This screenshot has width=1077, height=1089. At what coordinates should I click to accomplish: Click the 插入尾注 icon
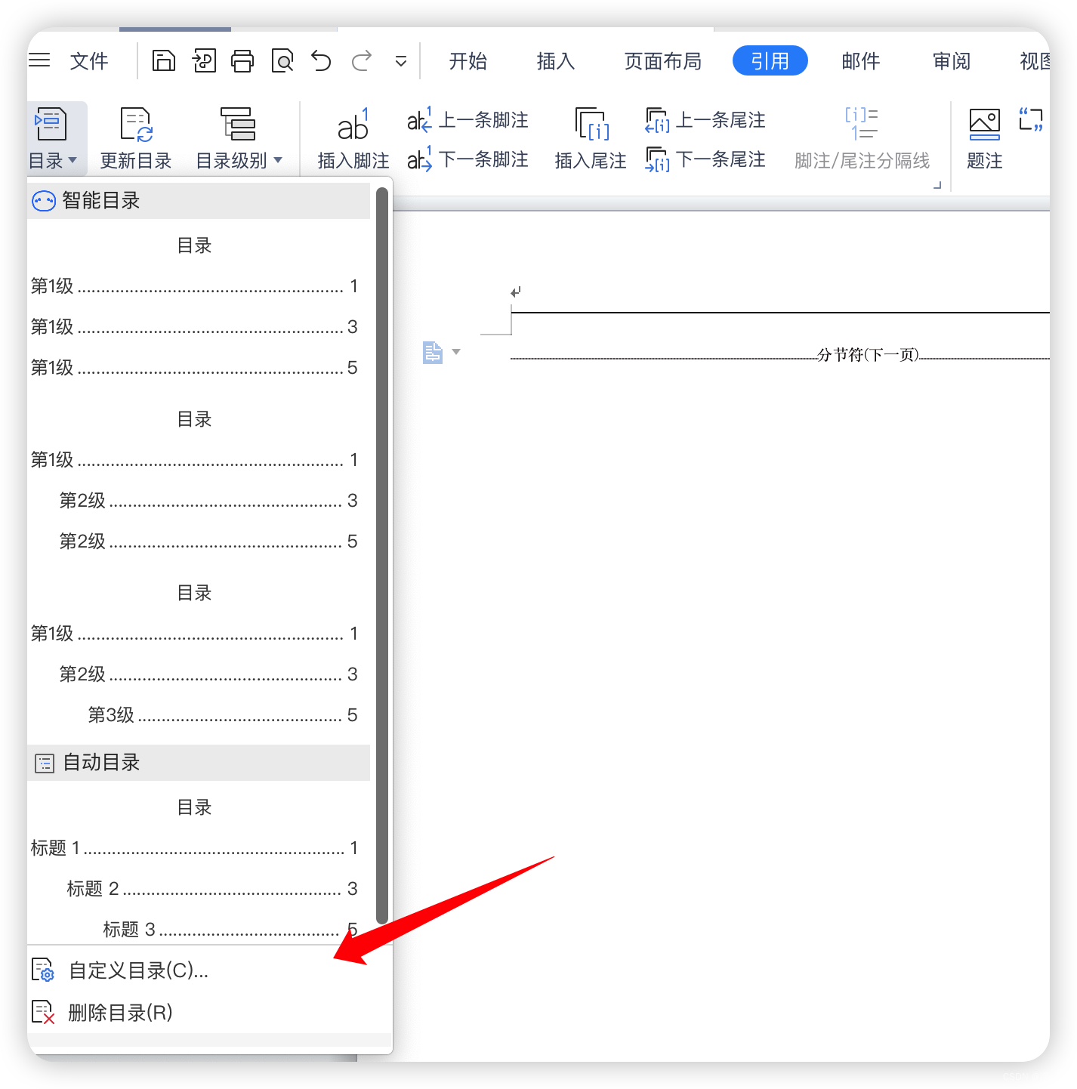[591, 124]
